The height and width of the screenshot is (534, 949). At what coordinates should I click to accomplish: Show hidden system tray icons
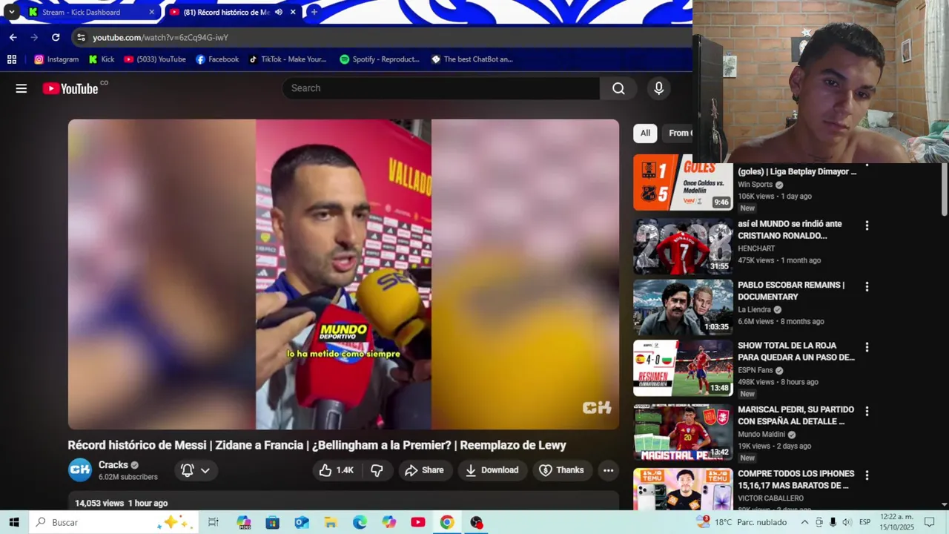(804, 522)
